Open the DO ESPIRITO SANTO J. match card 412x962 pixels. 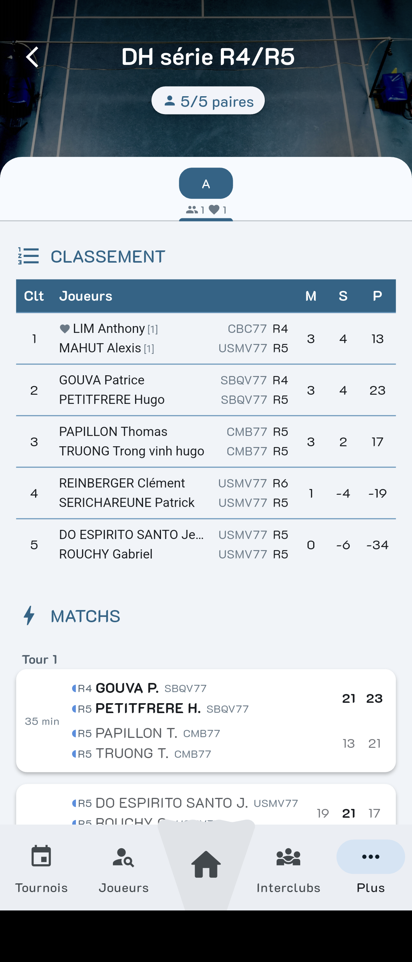[x=206, y=805]
